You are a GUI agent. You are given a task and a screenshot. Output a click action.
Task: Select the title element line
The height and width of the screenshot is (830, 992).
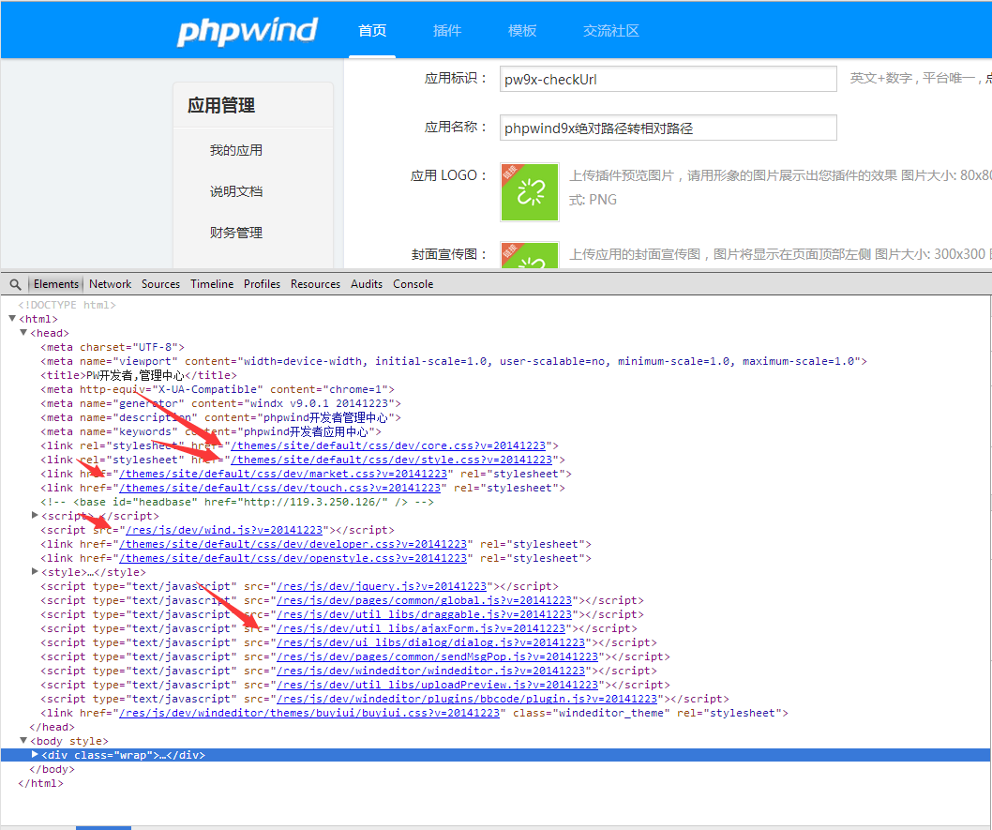(139, 375)
